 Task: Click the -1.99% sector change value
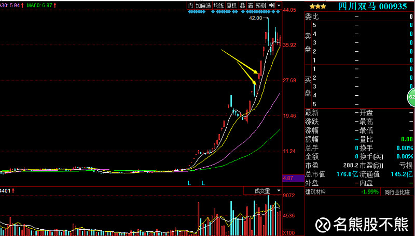pyautogui.click(x=370, y=191)
